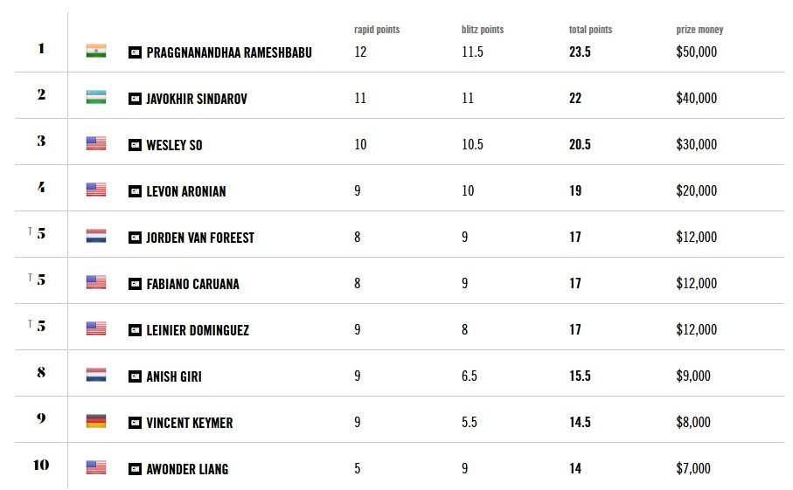Click the Uzbekistan flag next to Javokhir Sindarov
Viewport: 793px width, 490px height.
(x=96, y=97)
